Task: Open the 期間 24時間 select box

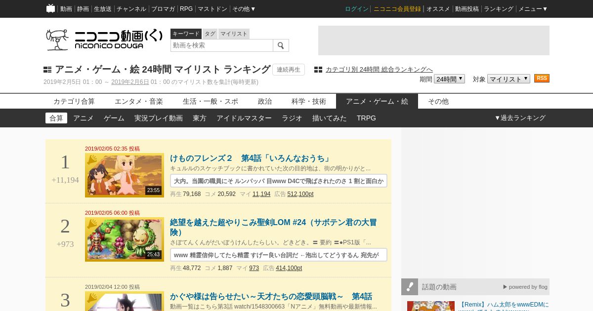Action: [450, 79]
